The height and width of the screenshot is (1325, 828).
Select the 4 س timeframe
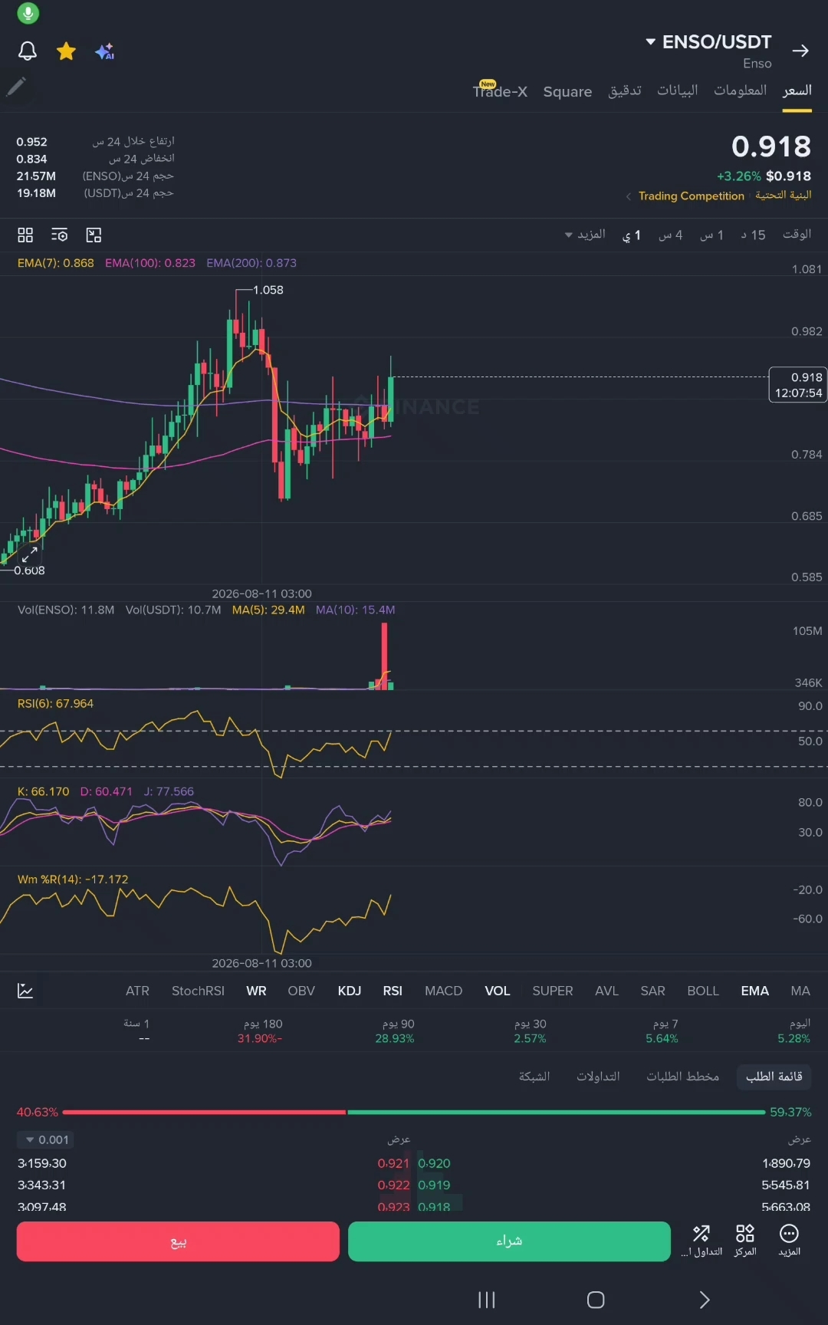[671, 235]
